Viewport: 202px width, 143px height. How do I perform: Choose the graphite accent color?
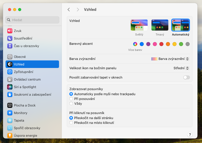188,44
